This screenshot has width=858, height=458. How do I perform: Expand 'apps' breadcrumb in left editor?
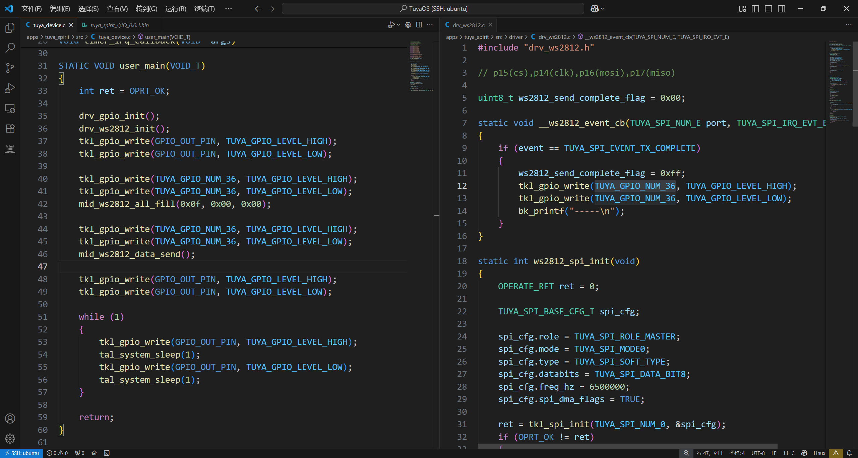[33, 37]
